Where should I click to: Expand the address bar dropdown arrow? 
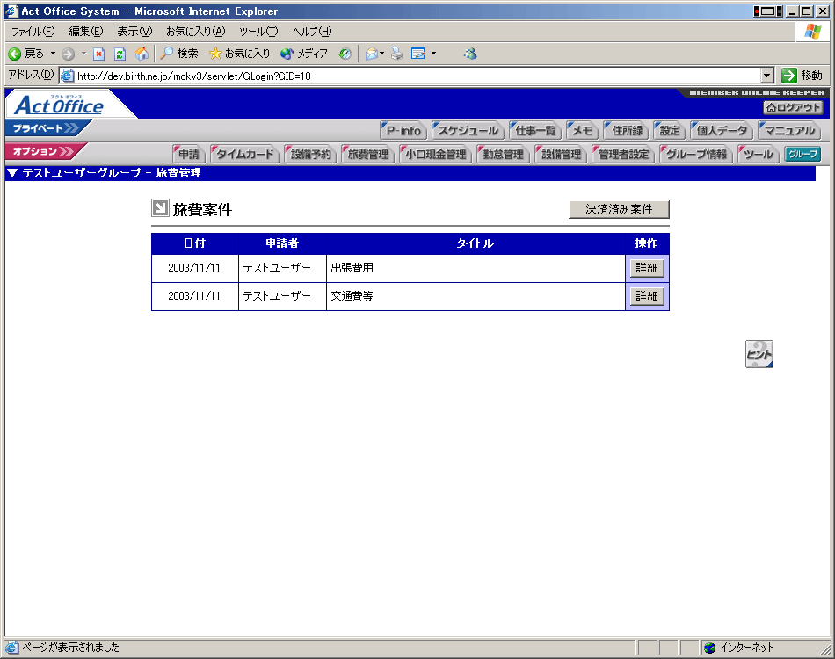[x=766, y=76]
